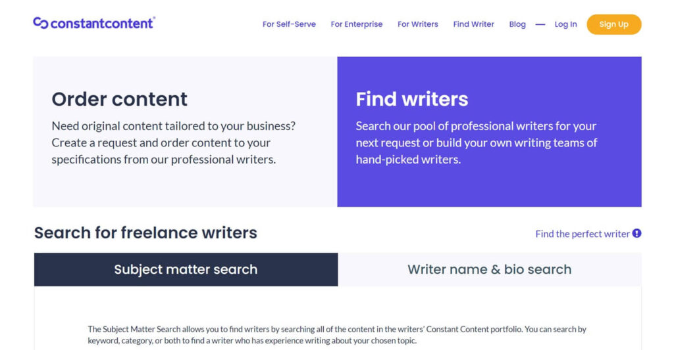Click the Subject Matter Search description paragraph
674x350 pixels.
(x=337, y=335)
